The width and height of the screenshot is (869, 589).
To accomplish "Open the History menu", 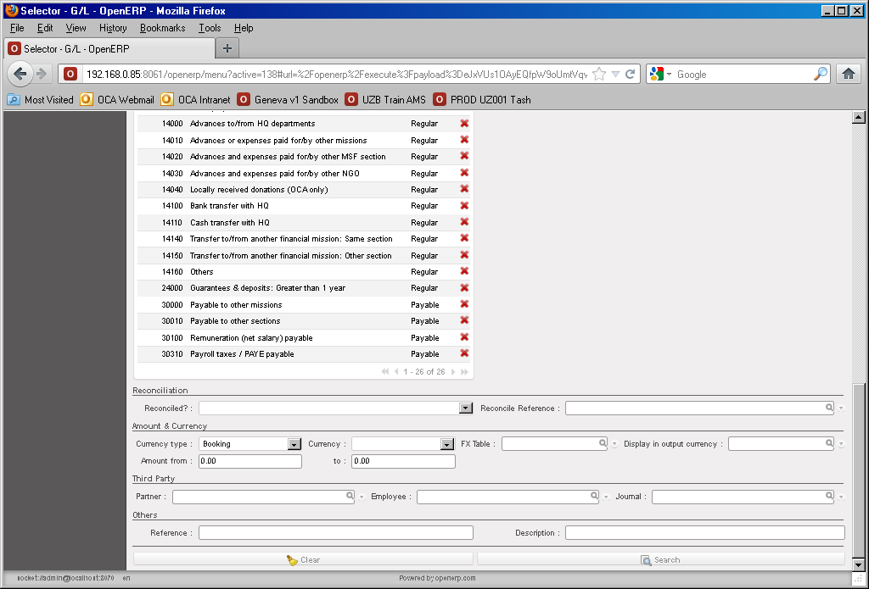I will point(112,28).
